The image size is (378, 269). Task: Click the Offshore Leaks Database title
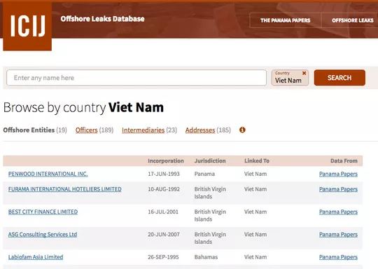tap(102, 19)
